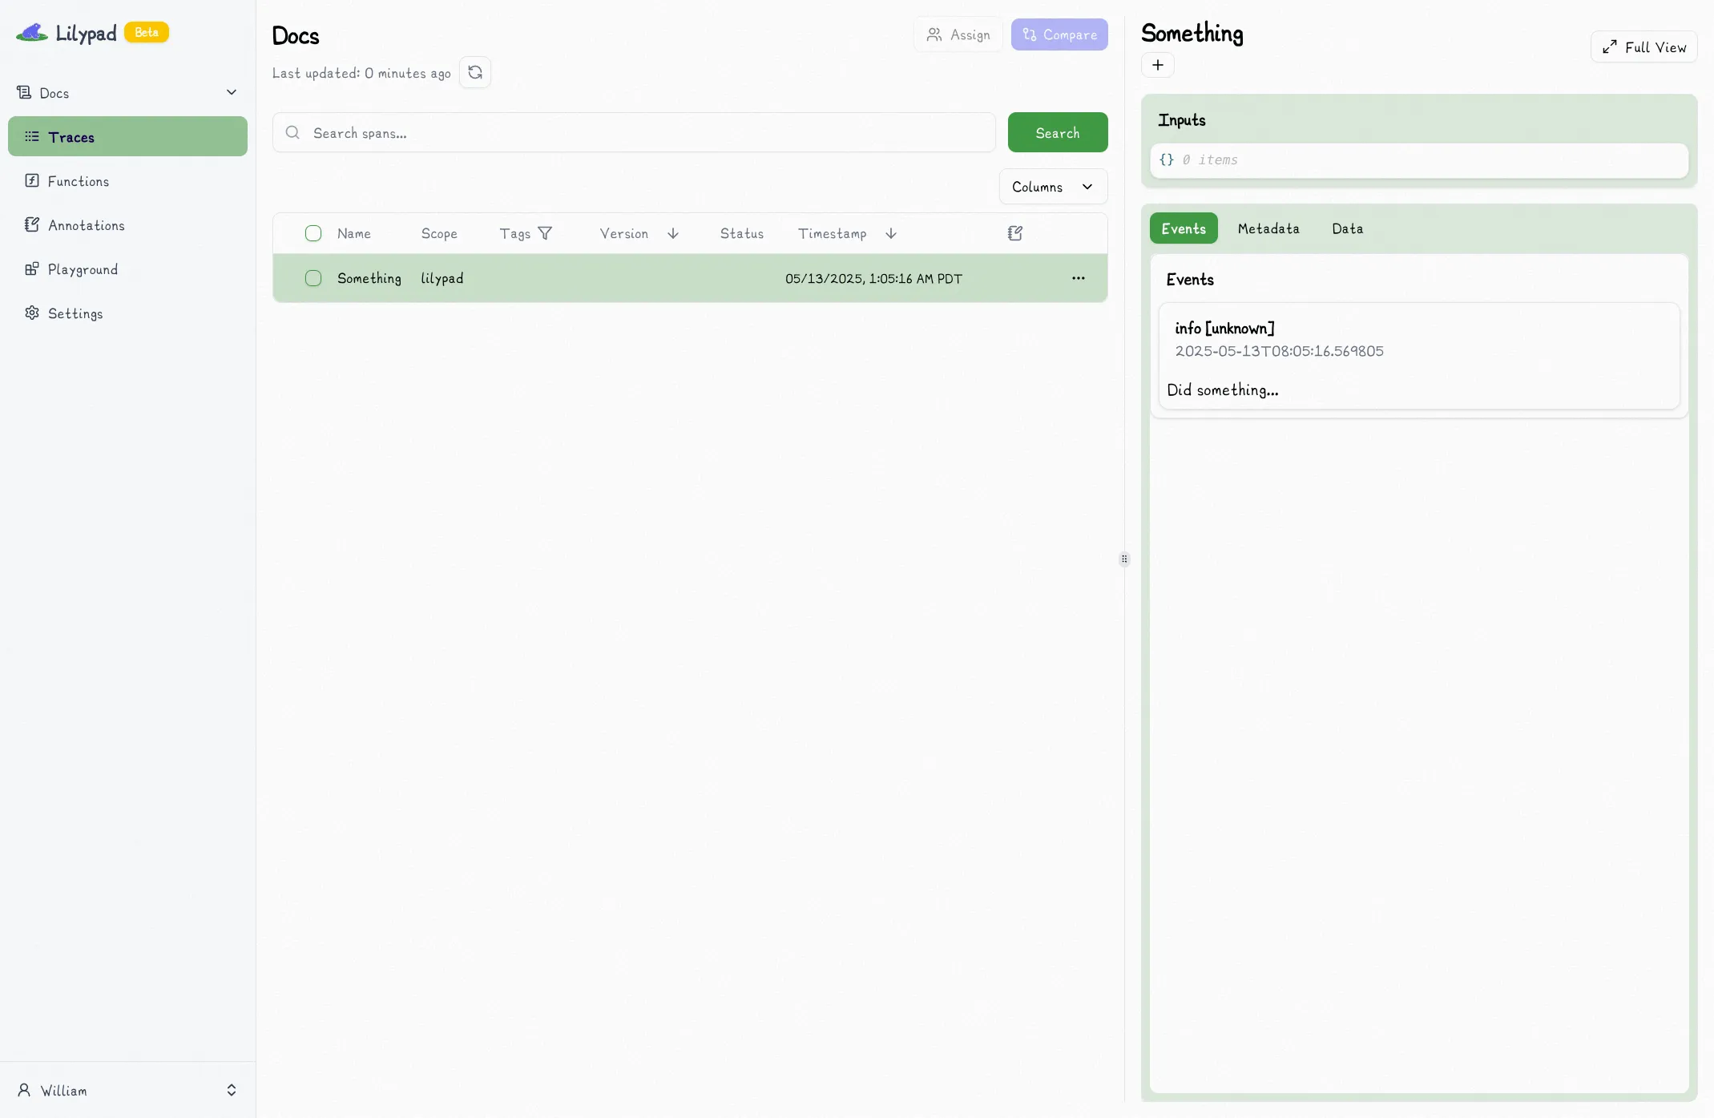Click the green Search button
The height and width of the screenshot is (1118, 1714).
pos(1057,133)
